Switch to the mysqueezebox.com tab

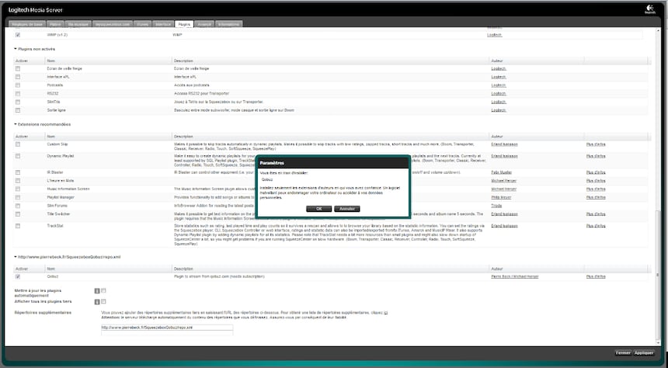112,24
